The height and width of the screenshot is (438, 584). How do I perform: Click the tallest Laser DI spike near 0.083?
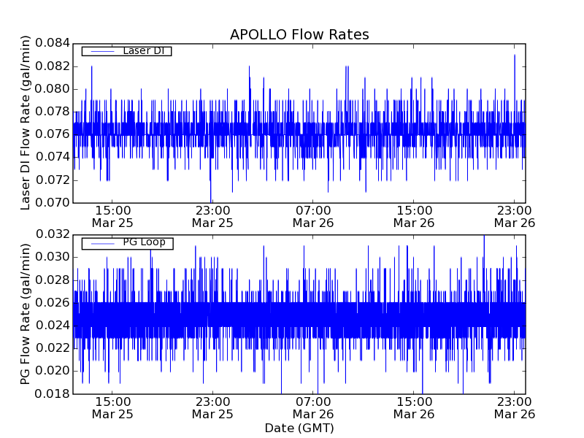[515, 55]
